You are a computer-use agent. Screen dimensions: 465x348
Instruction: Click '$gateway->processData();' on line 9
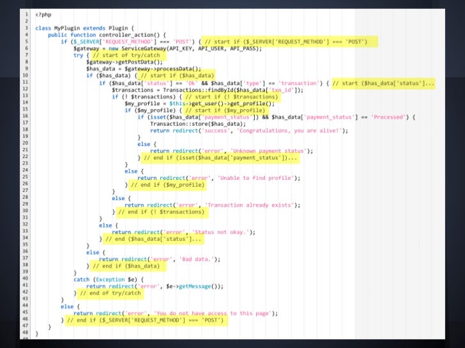tap(163, 69)
